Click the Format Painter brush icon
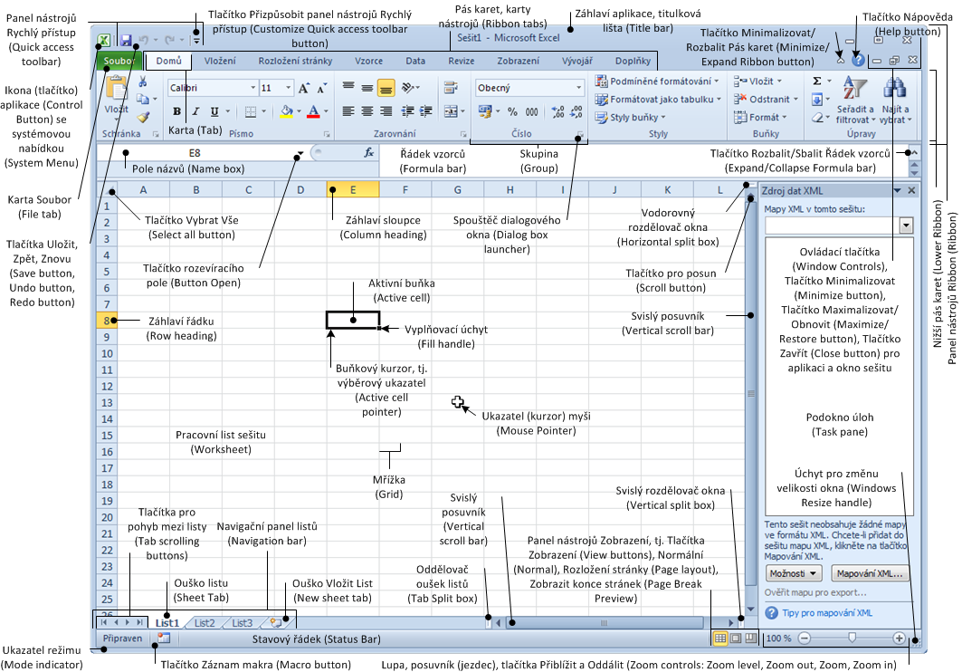This screenshot has width=962, height=672. 143,117
